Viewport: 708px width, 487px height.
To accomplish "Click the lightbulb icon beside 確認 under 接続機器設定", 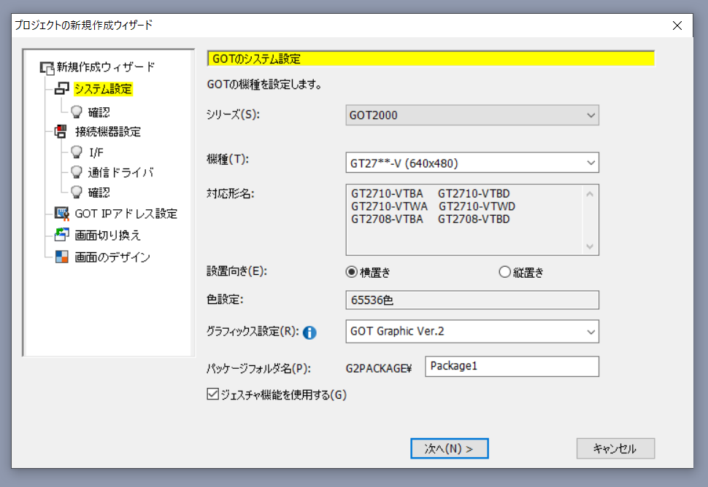I will pos(77,192).
